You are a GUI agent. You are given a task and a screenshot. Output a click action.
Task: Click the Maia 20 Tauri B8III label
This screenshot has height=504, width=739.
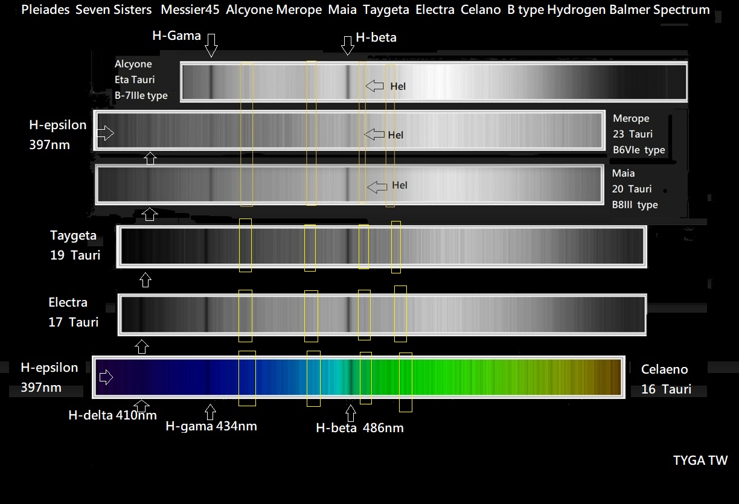[635, 189]
